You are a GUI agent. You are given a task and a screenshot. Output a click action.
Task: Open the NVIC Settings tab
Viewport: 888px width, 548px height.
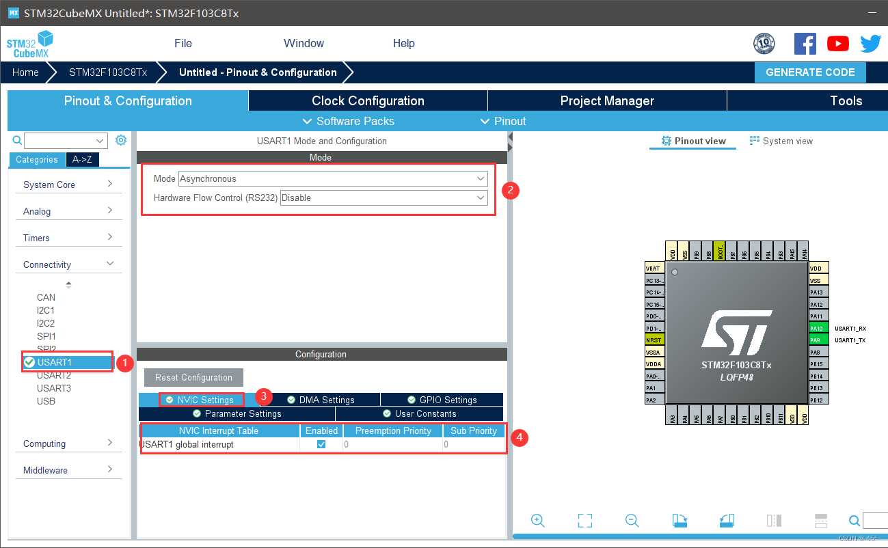(199, 400)
